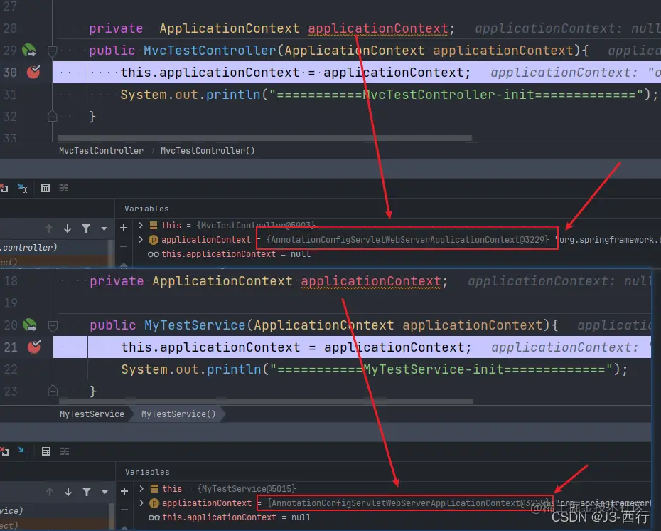The height and width of the screenshot is (531, 661).
Task: Click Trace Current Stream Chain icon in MvcTestController debugger
Action: [x=64, y=188]
